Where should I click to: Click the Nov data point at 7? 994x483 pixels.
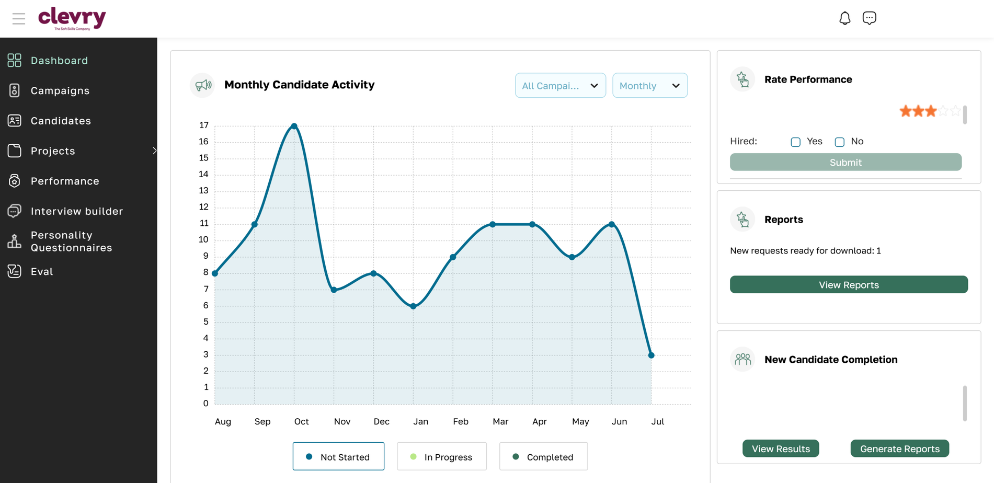334,290
